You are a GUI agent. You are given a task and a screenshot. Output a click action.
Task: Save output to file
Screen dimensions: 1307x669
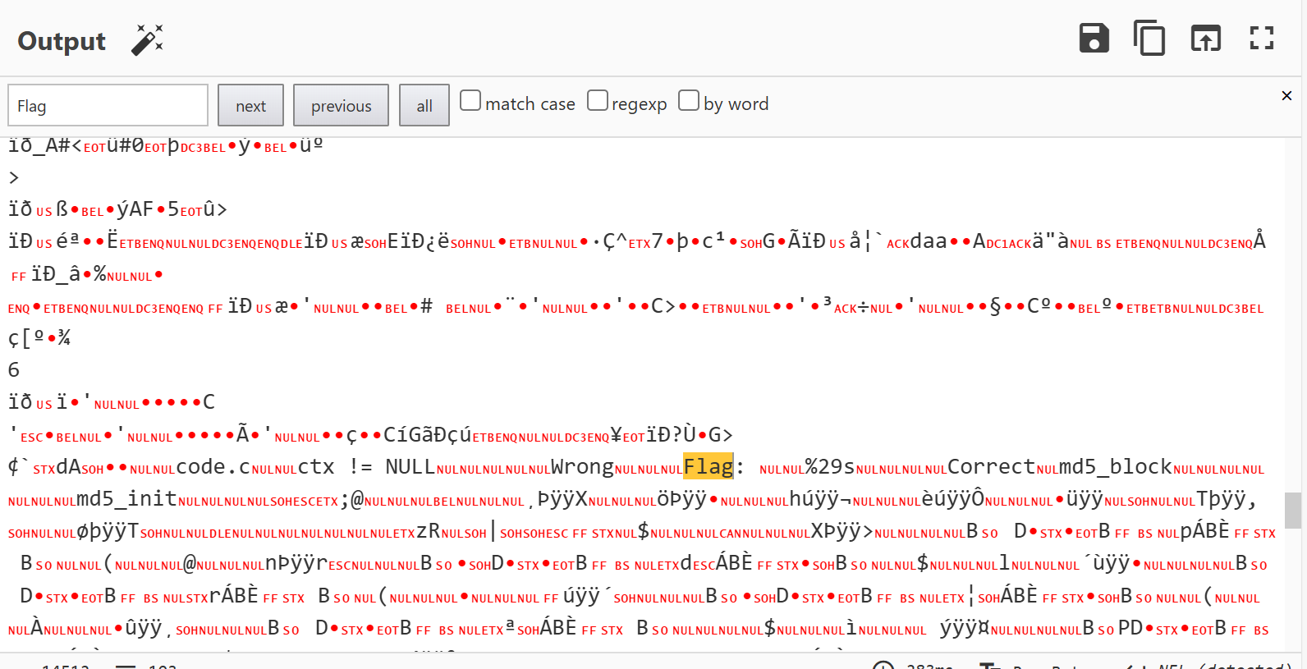pyautogui.click(x=1094, y=39)
